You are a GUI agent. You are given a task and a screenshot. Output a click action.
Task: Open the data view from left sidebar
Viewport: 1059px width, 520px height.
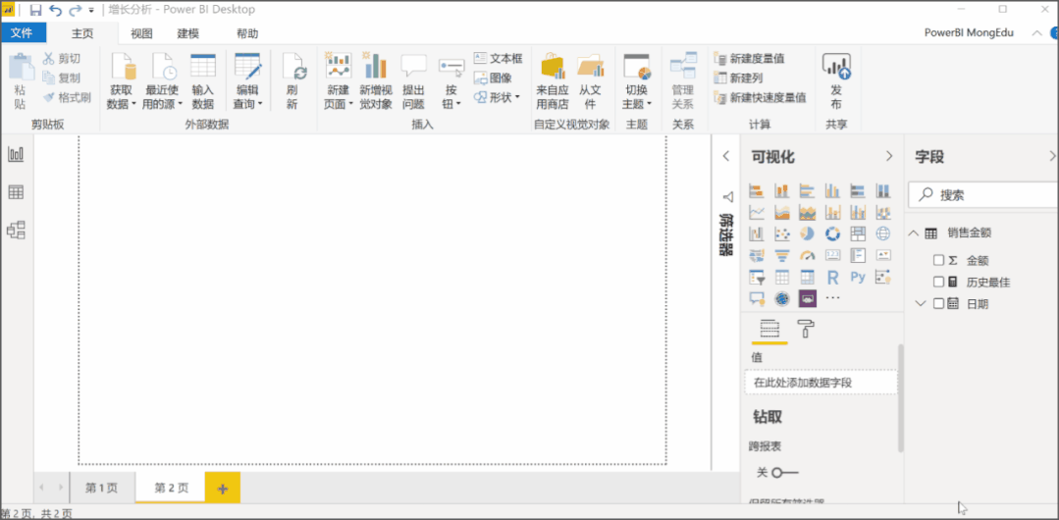(16, 192)
